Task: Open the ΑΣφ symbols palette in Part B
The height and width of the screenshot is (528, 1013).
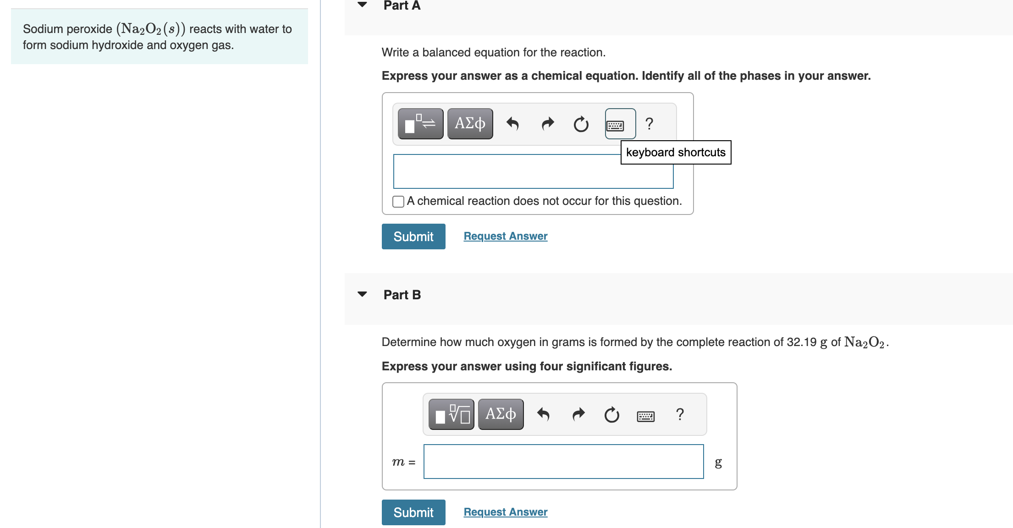Action: [500, 413]
